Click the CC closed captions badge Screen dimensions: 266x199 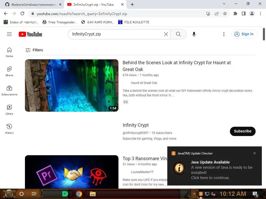(126, 102)
